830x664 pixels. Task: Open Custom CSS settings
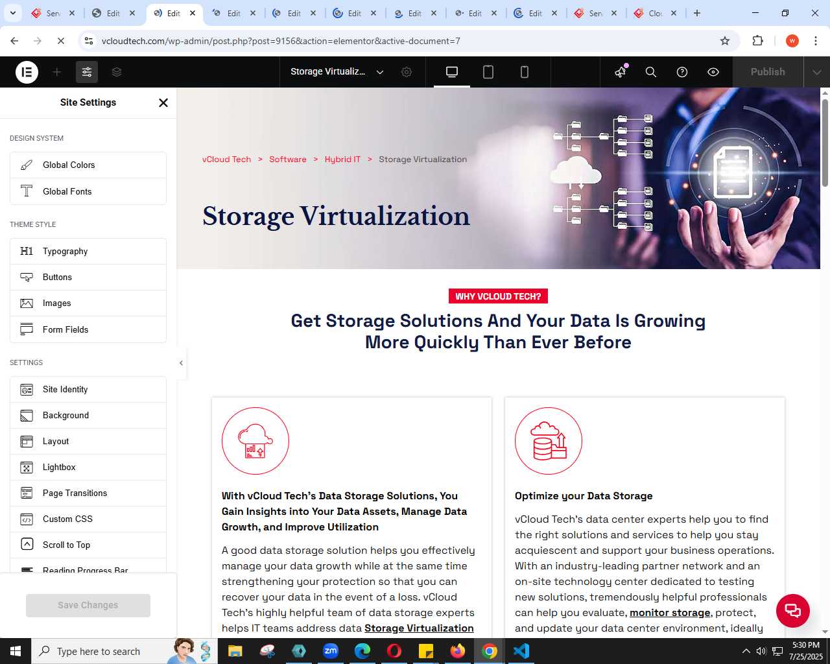coord(88,519)
